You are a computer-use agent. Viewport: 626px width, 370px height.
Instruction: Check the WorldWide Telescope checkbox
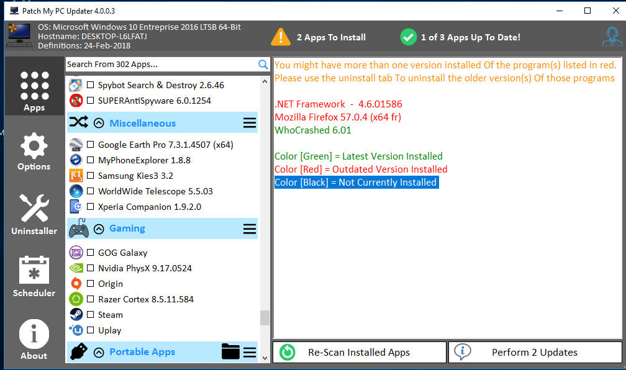91,191
